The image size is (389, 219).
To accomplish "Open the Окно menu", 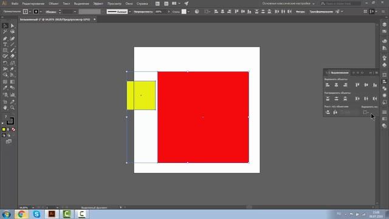I will click(x=129, y=4).
